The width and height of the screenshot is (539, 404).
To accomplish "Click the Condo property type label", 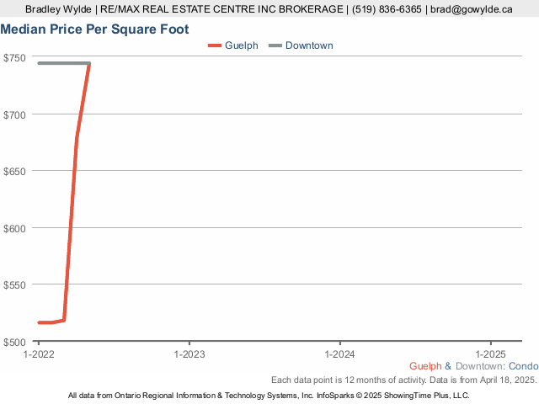I will (523, 366).
